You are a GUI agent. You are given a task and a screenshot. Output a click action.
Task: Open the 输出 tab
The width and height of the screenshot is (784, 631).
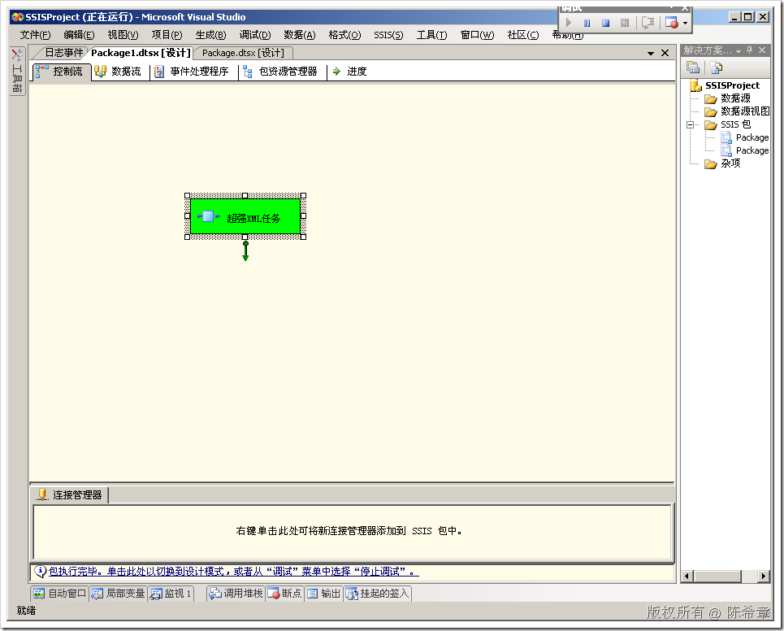(324, 594)
